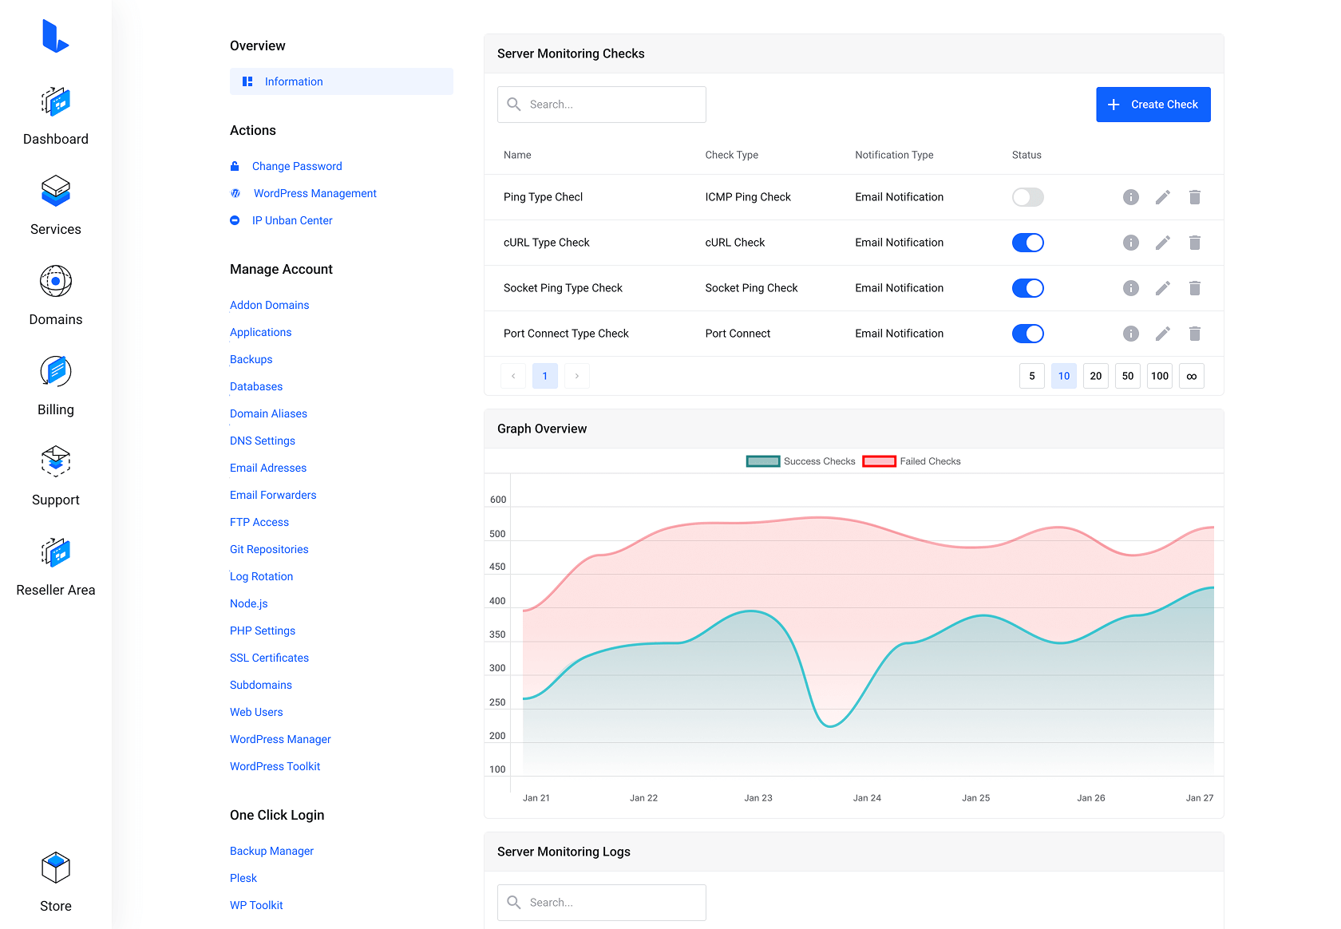Image resolution: width=1341 pixels, height=929 pixels.
Task: Focus the Monitoring Logs search field
Action: coord(602,903)
